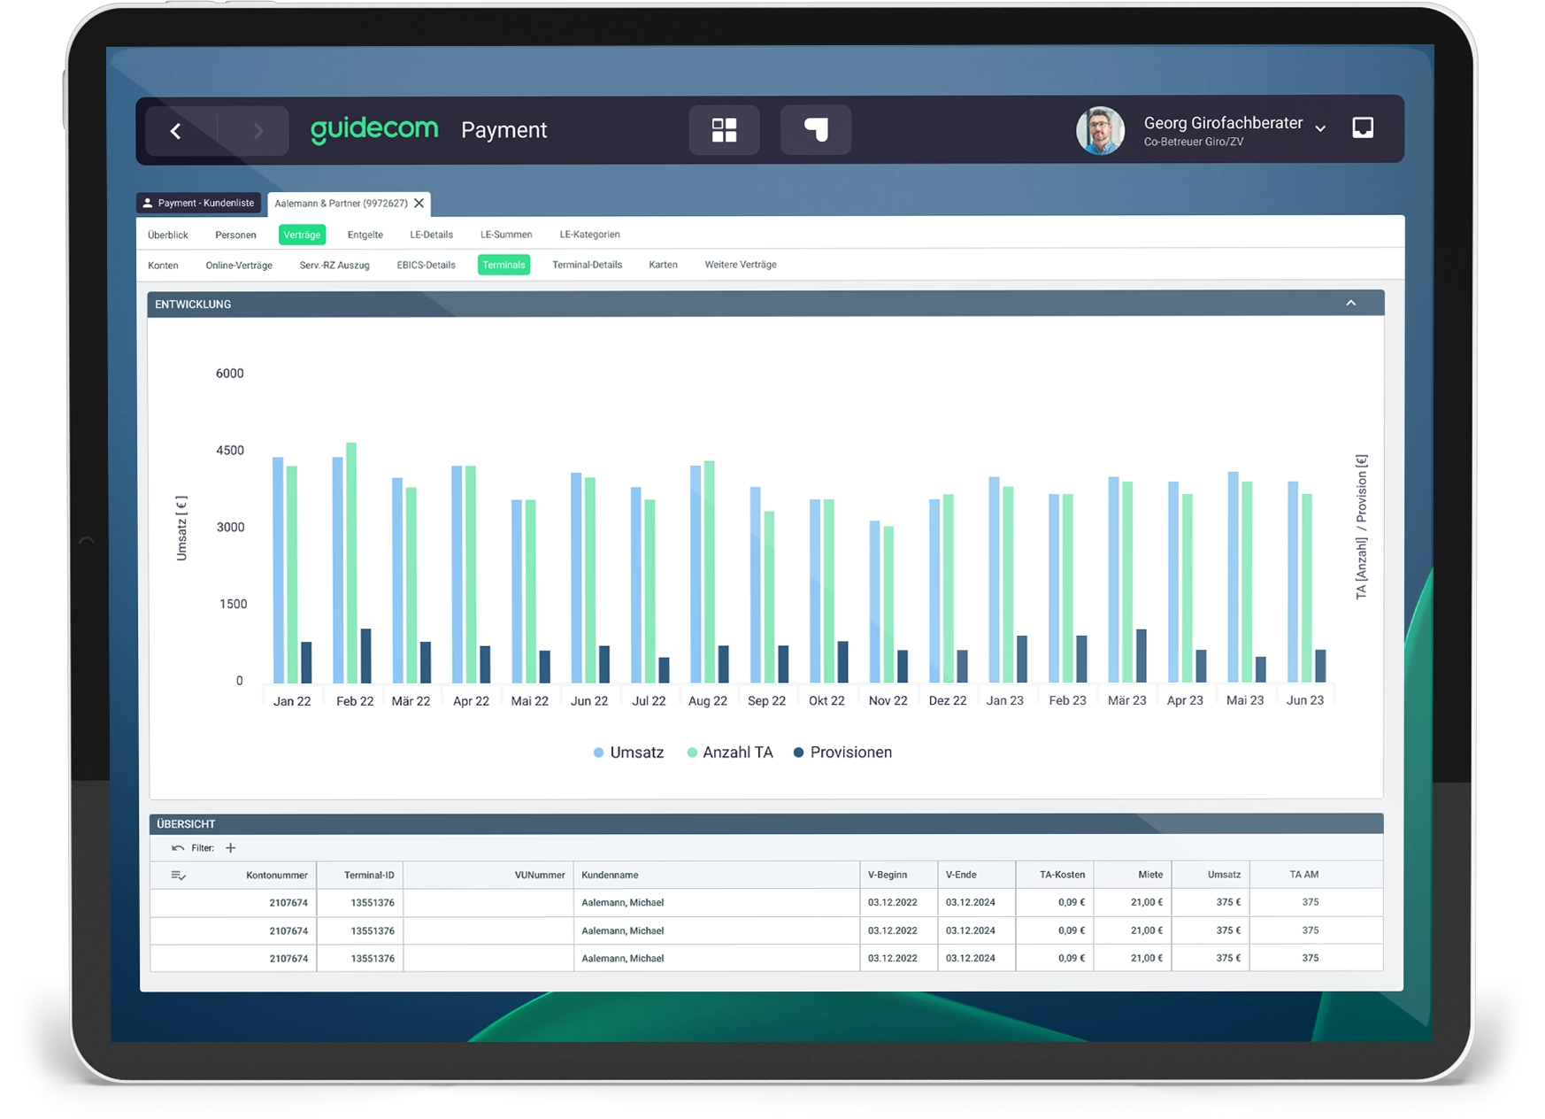Collapse the Entwicklung panel
Screen dimensions: 1545x1119
1351,304
